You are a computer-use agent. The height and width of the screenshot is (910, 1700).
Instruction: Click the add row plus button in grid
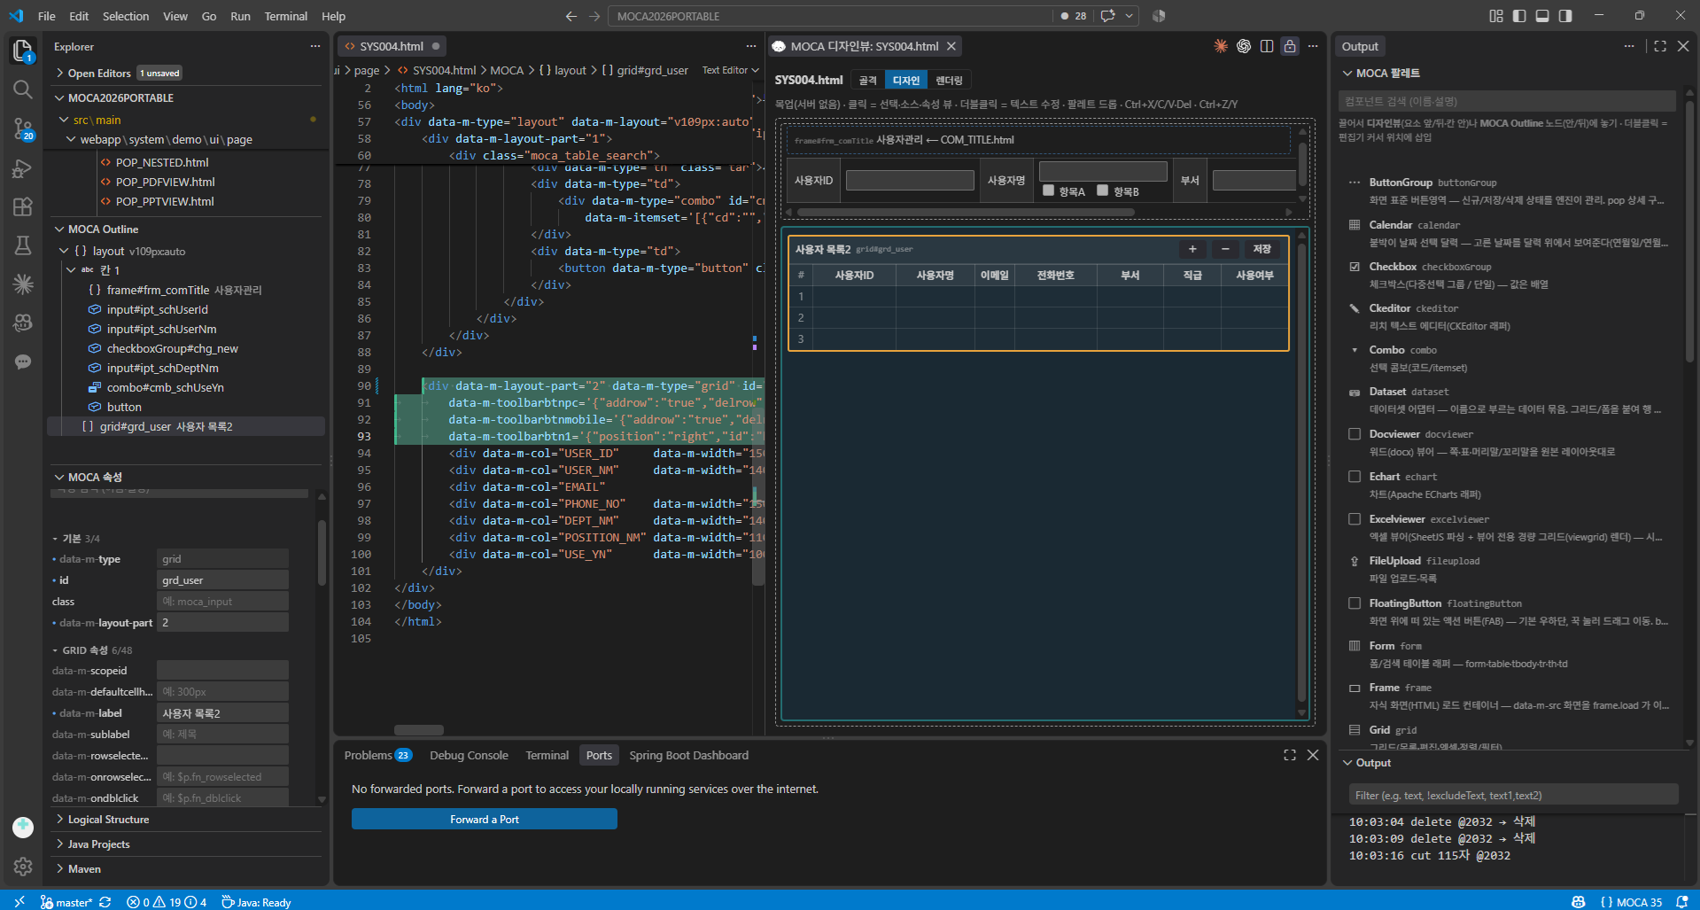[1192, 249]
